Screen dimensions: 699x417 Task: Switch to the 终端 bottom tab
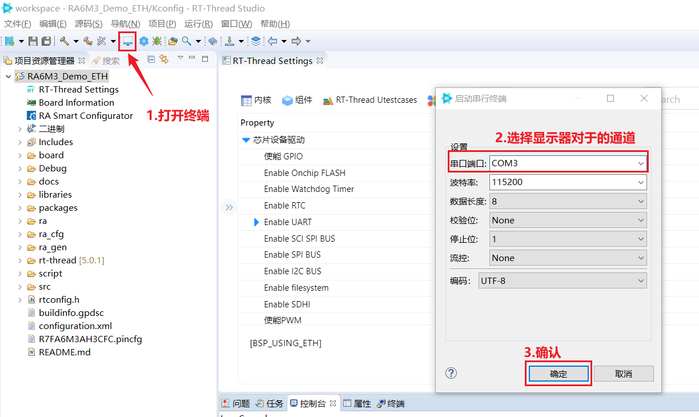391,403
